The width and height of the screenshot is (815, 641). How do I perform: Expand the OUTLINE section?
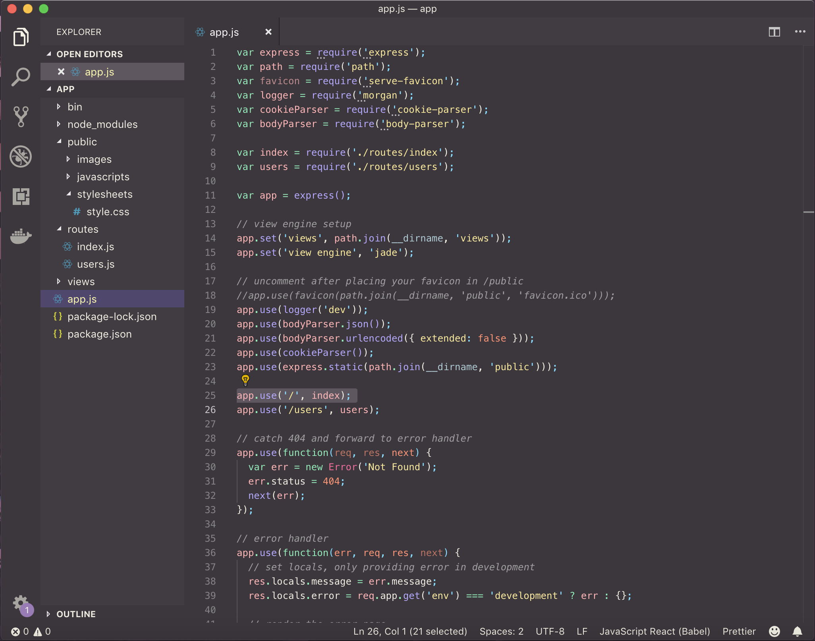click(76, 614)
